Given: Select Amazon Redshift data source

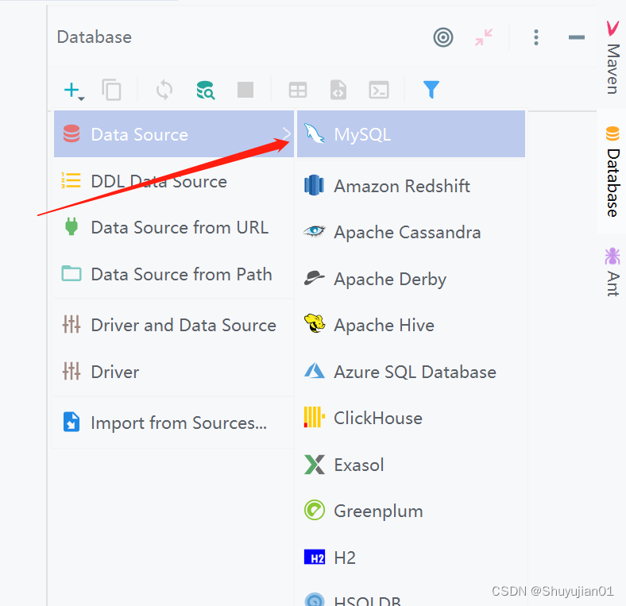Looking at the screenshot, I should click(x=411, y=186).
